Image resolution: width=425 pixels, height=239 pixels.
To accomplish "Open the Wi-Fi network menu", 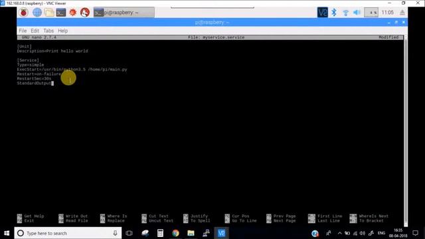I will click(x=345, y=13).
